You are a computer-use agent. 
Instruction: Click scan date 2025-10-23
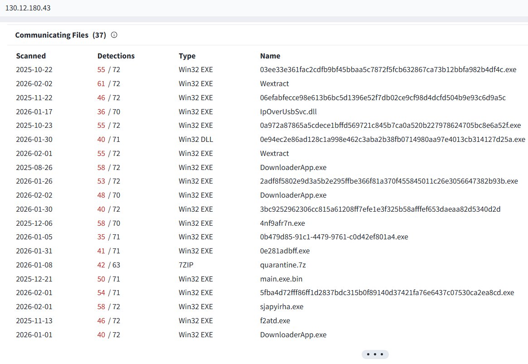tap(34, 126)
